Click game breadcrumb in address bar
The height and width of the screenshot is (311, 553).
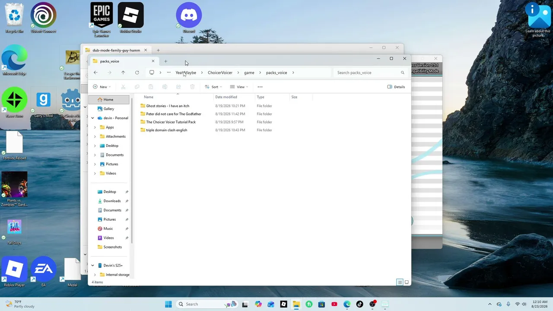[249, 73]
